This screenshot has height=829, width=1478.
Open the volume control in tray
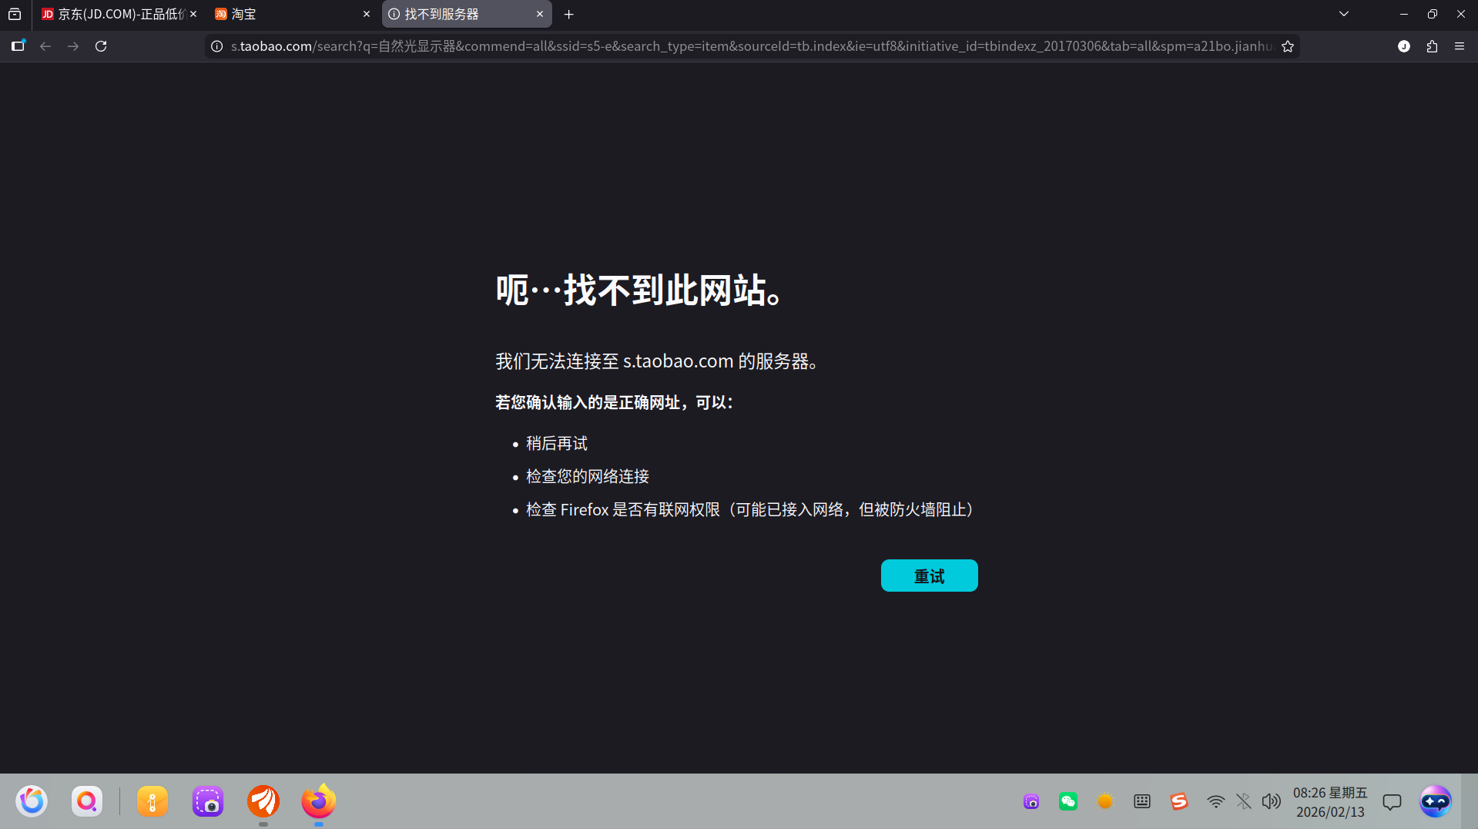[x=1271, y=801]
